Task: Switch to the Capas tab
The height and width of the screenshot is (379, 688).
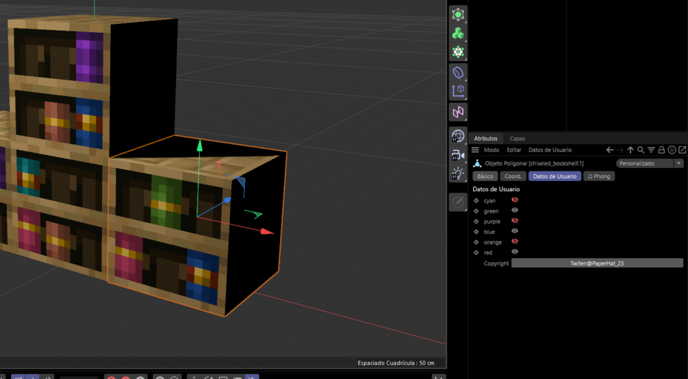Action: (x=518, y=138)
